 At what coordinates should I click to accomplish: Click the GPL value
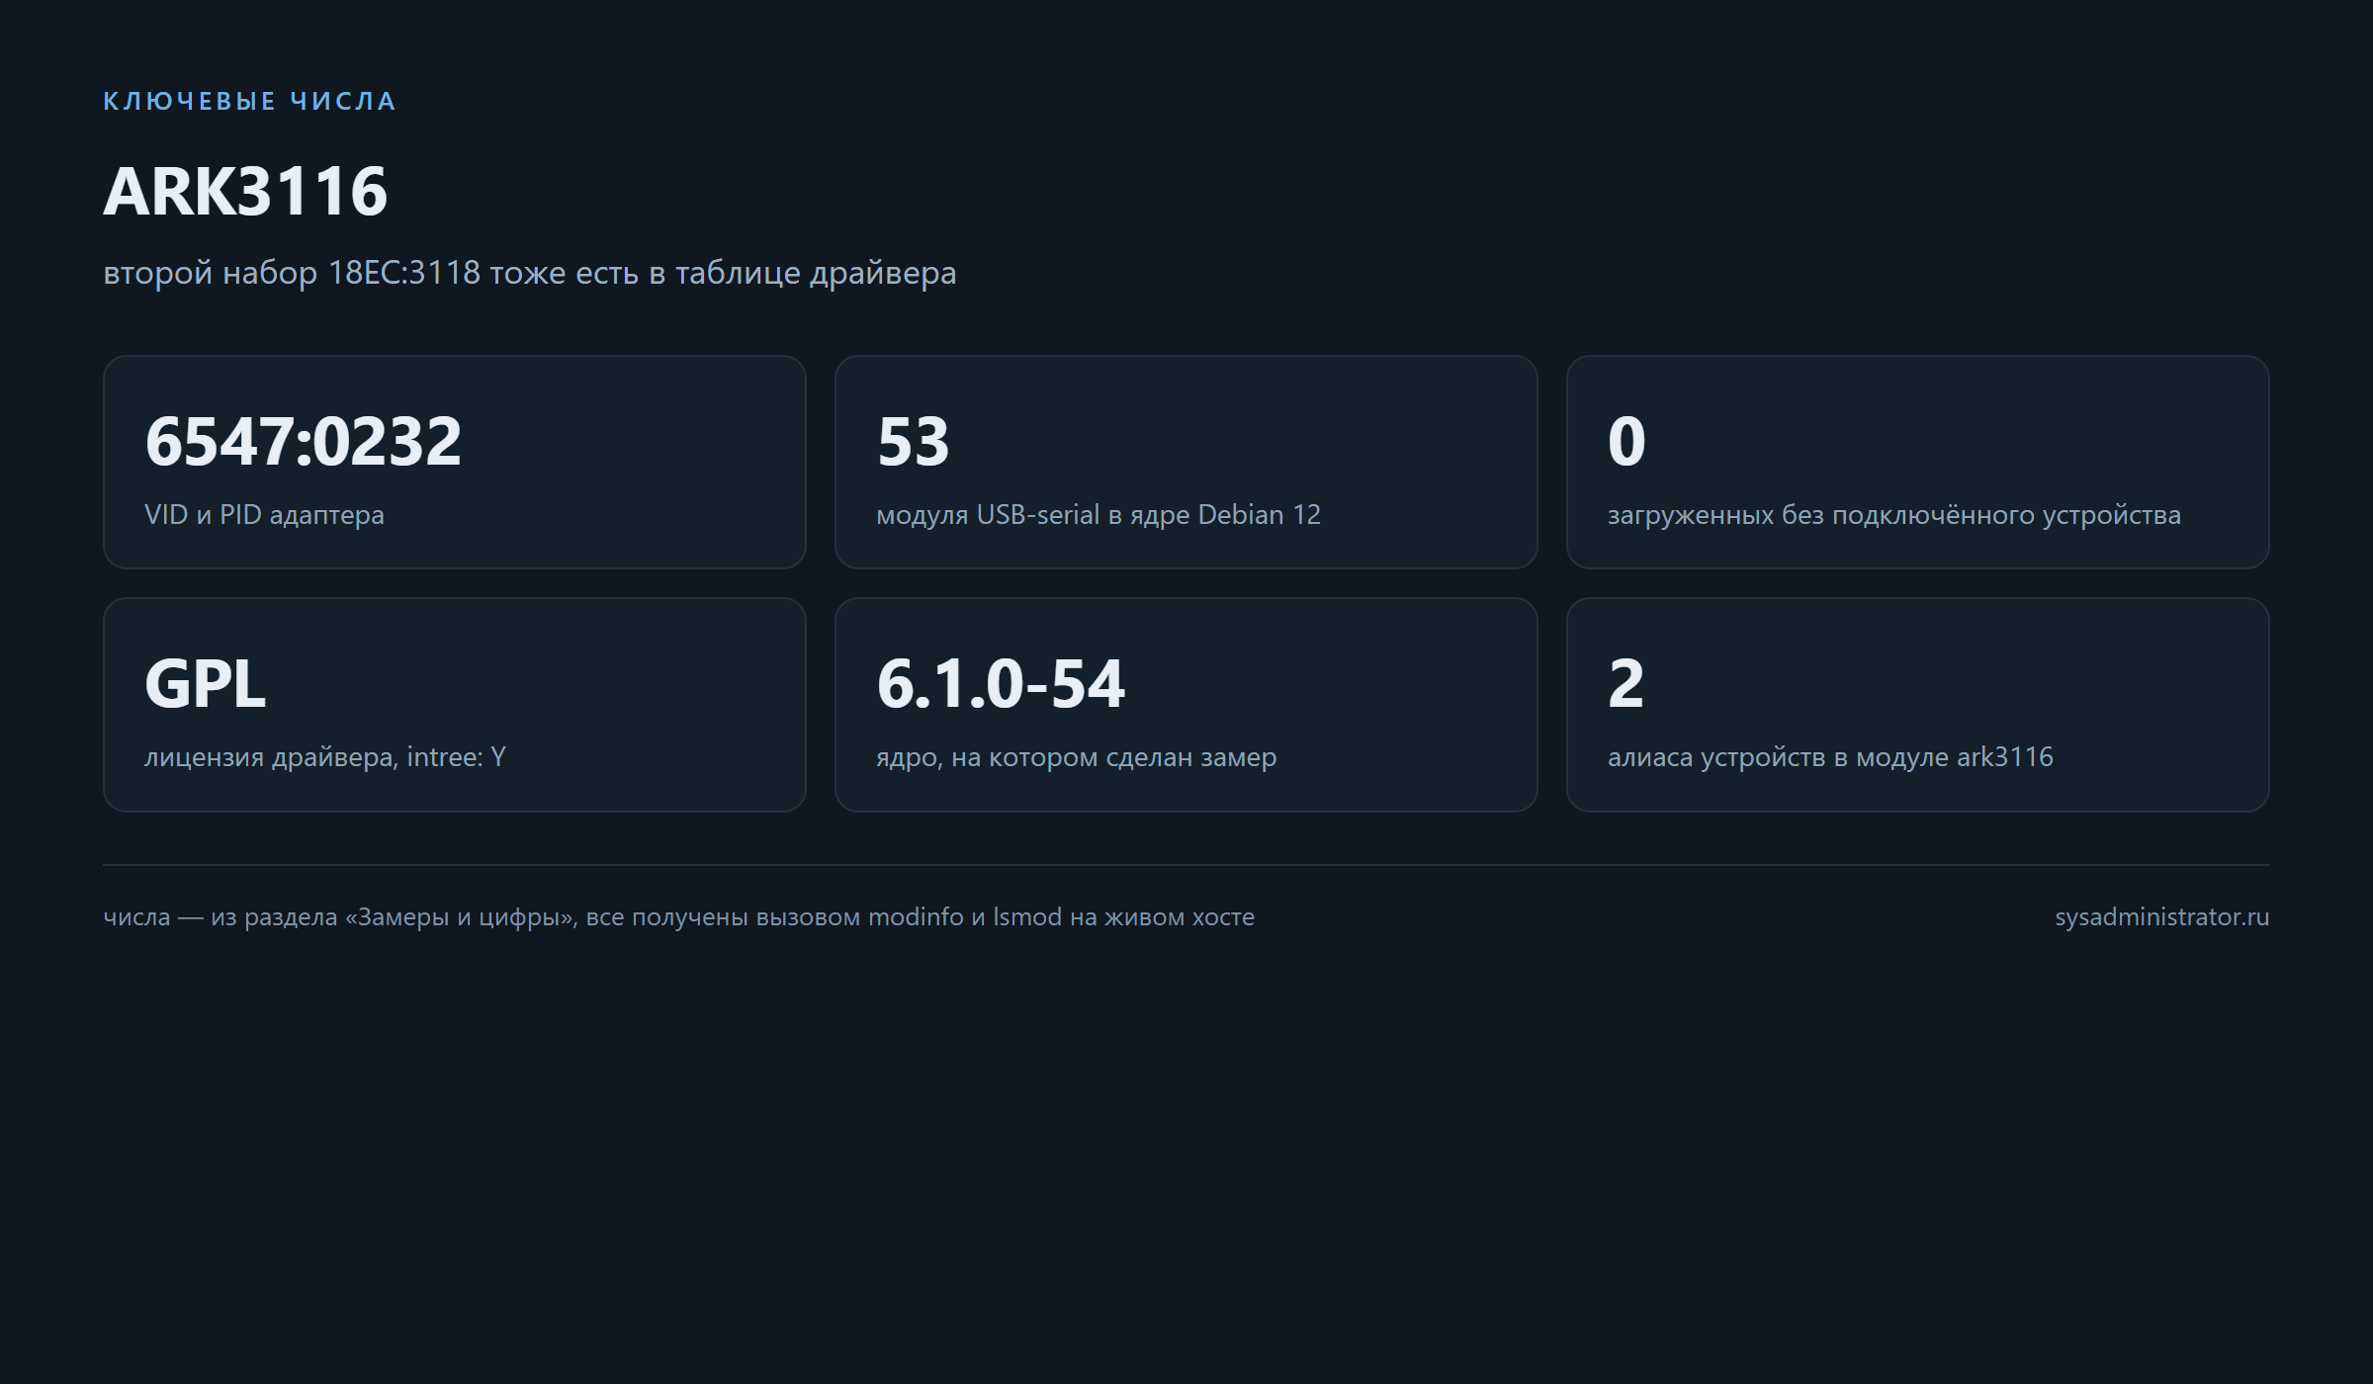pos(206,683)
